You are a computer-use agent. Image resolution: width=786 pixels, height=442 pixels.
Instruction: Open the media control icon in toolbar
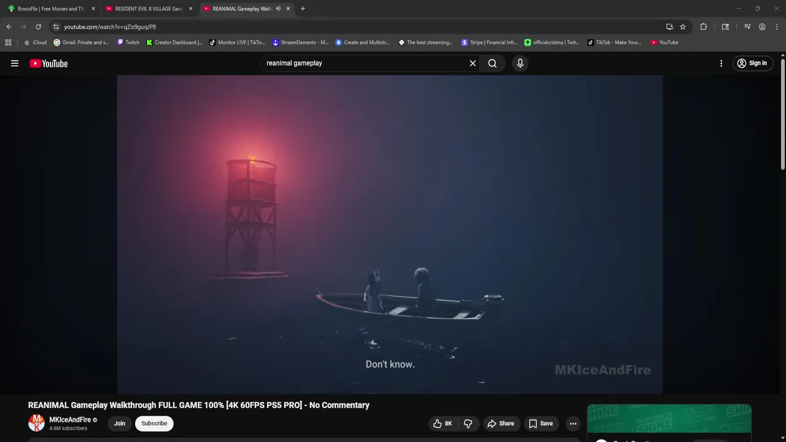point(747,27)
